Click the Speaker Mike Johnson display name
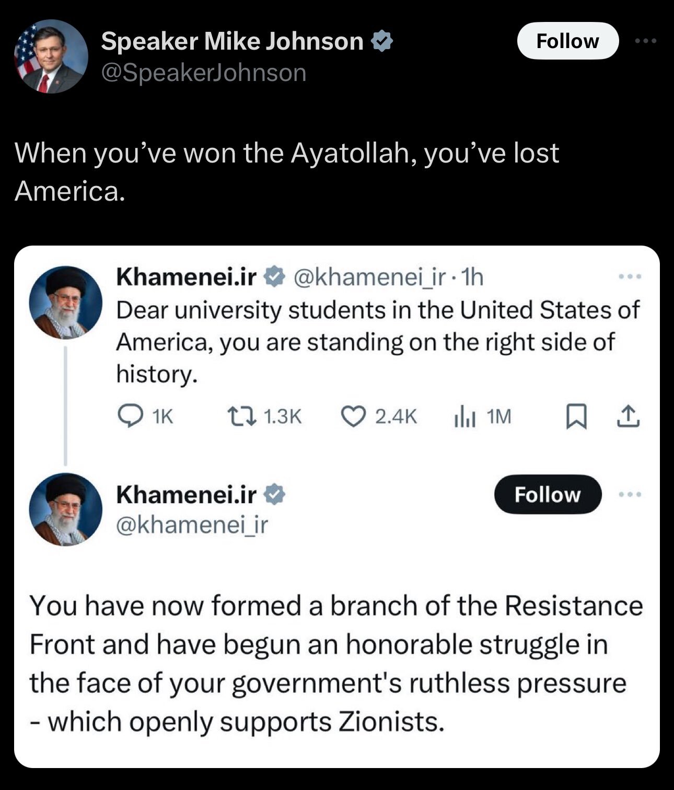 click(x=232, y=41)
